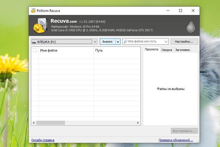Click the Recuva hard drive helmet logo
220x147 pixels.
point(40,25)
